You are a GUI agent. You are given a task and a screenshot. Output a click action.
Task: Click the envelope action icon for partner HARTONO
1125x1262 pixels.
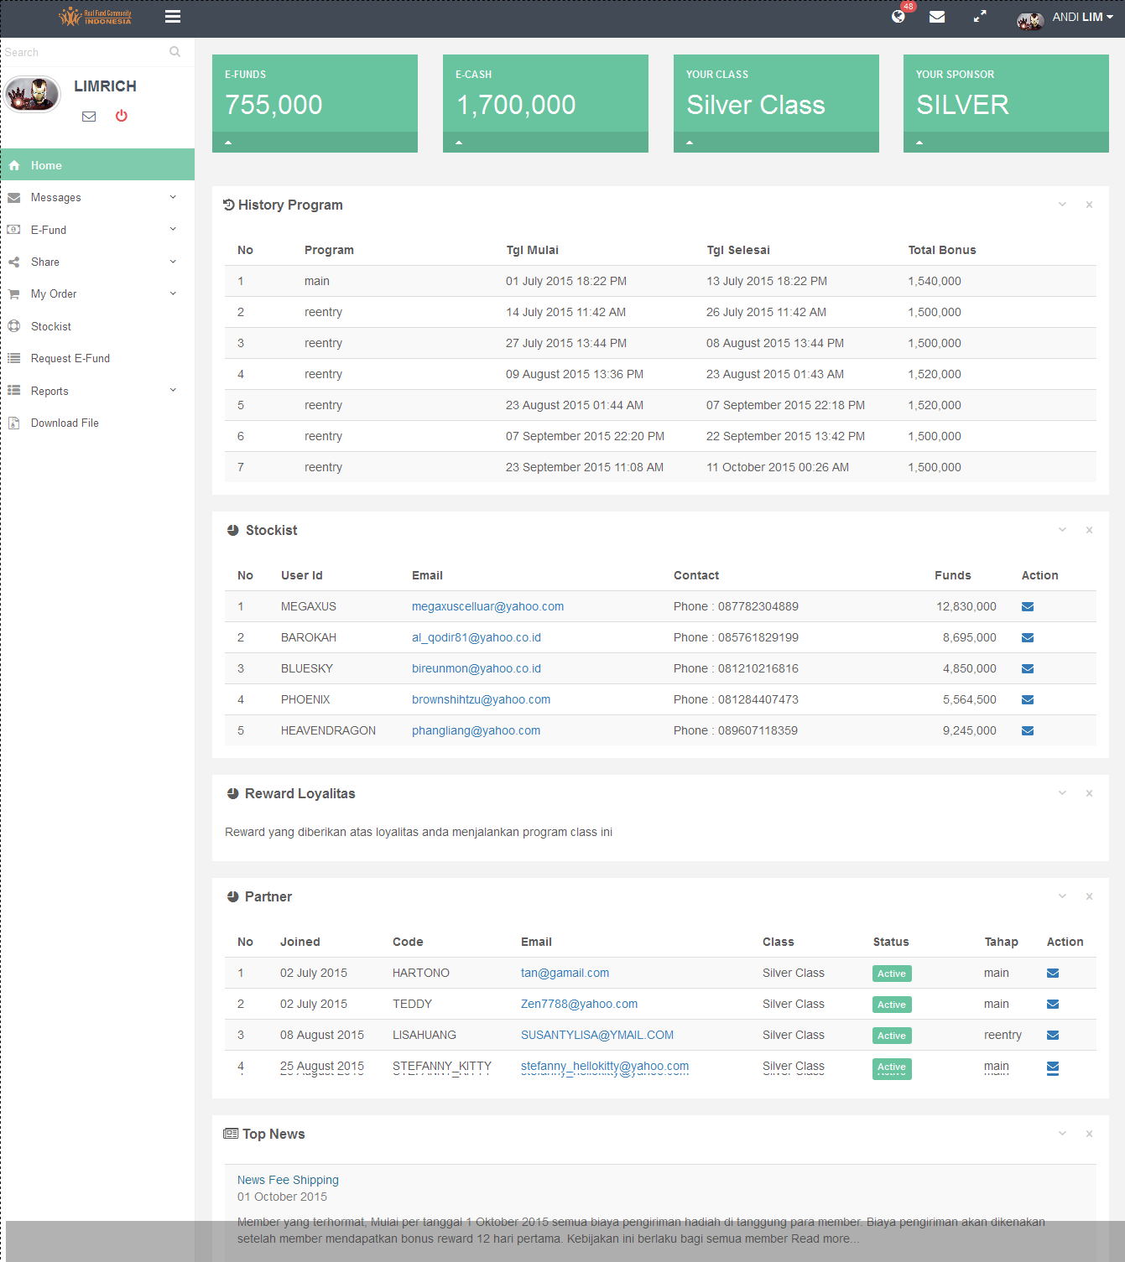click(1052, 974)
